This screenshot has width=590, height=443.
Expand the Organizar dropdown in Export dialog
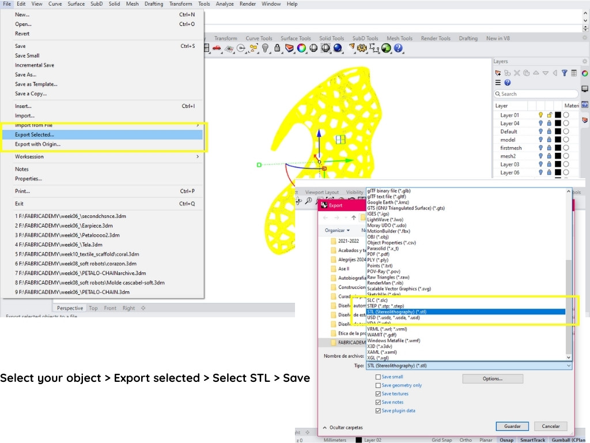[x=337, y=230]
